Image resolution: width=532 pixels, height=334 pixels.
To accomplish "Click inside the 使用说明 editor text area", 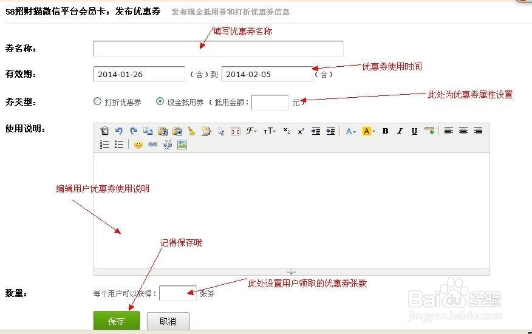I will coord(291,210).
